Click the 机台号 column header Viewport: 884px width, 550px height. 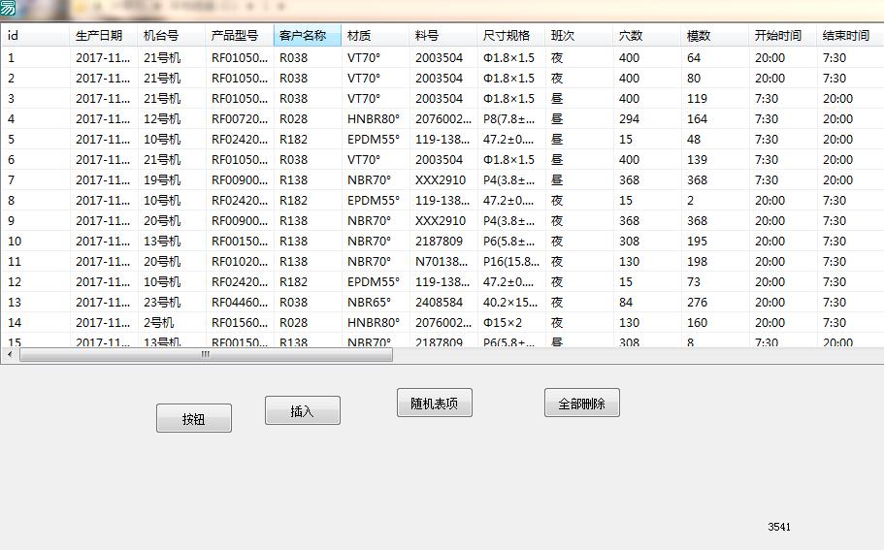[172, 36]
